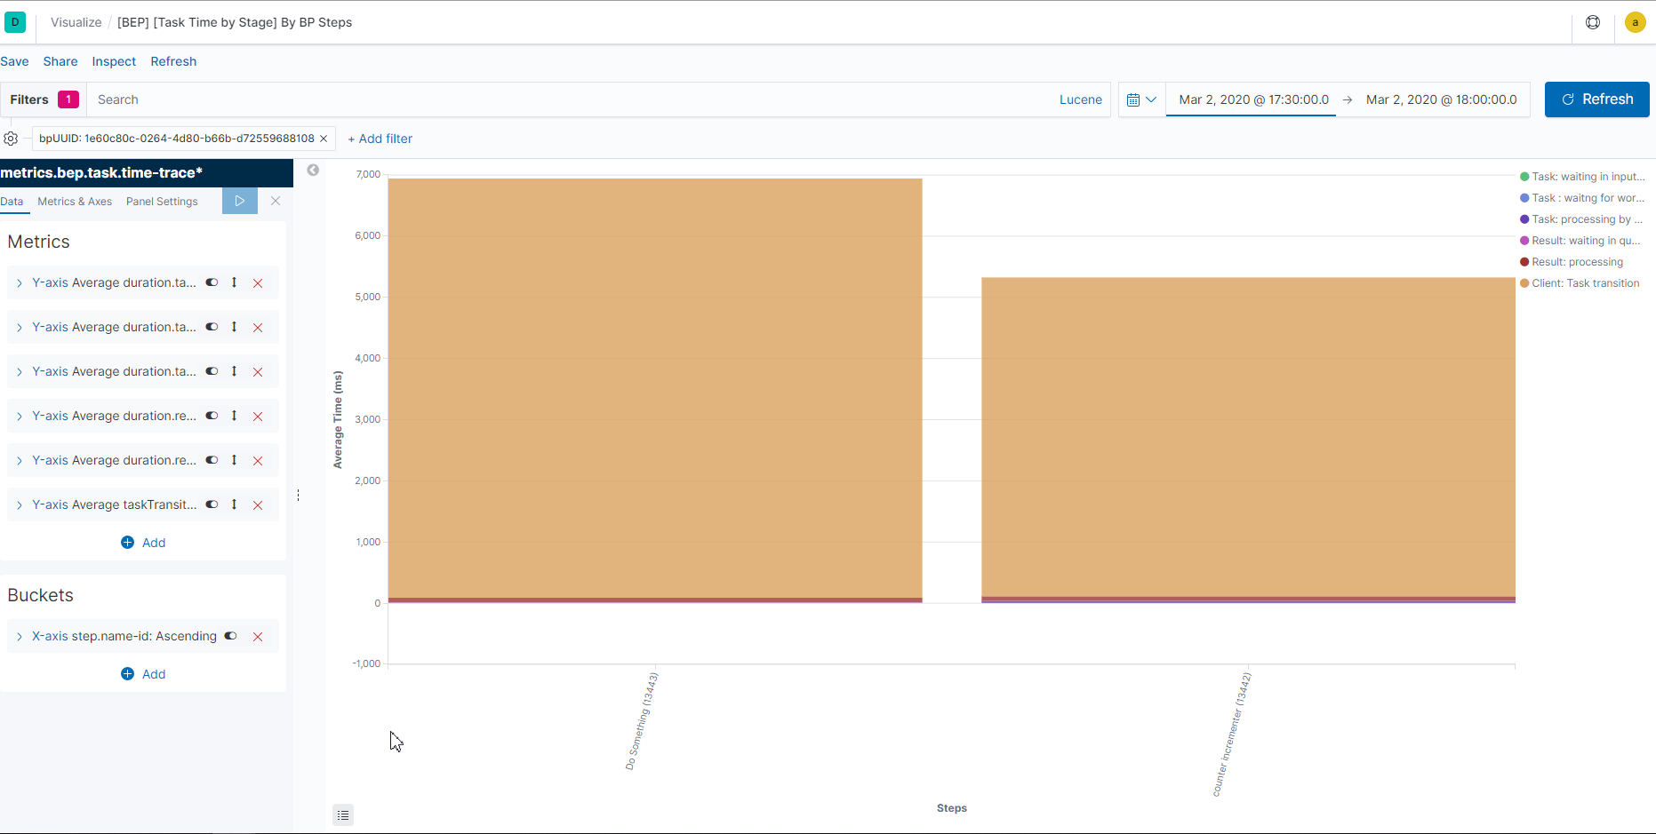
Task: Expand third Average duration.ta metric
Action: point(19,372)
